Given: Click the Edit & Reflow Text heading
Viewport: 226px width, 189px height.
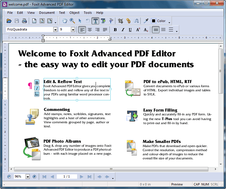Looking at the screenshot, I should point(63,82).
